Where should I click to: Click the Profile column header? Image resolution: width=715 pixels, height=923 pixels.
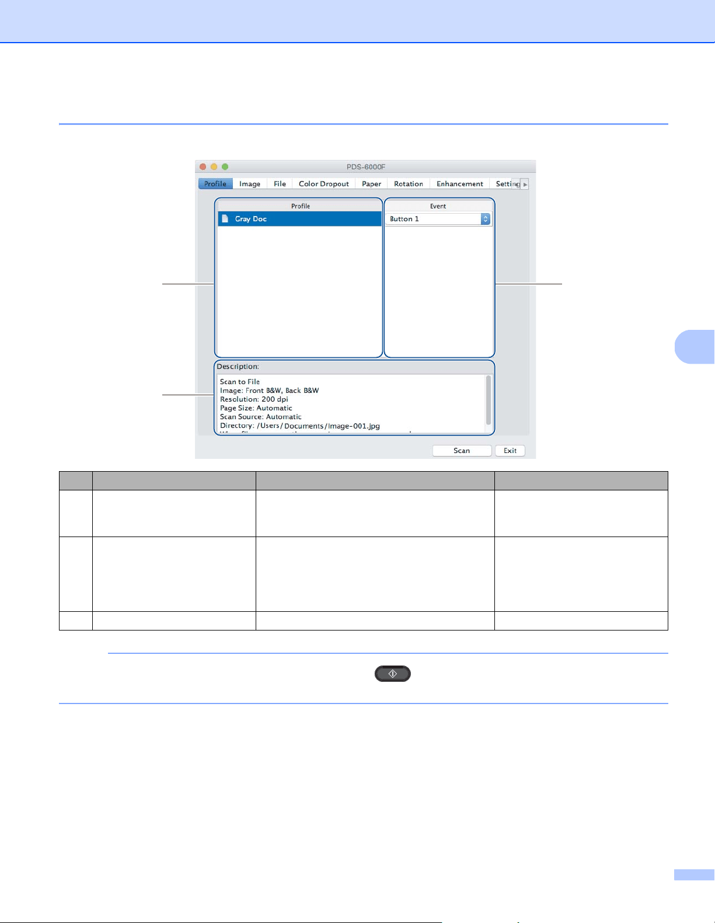point(300,206)
